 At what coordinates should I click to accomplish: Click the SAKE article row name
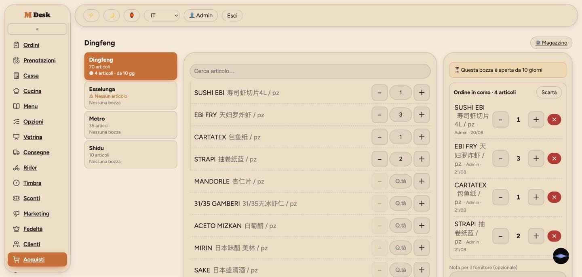202,270
